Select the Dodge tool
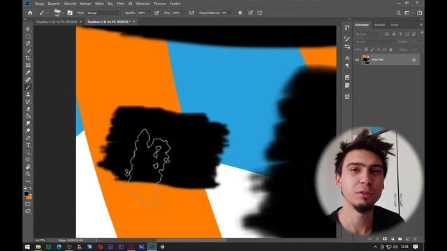 pyautogui.click(x=28, y=130)
